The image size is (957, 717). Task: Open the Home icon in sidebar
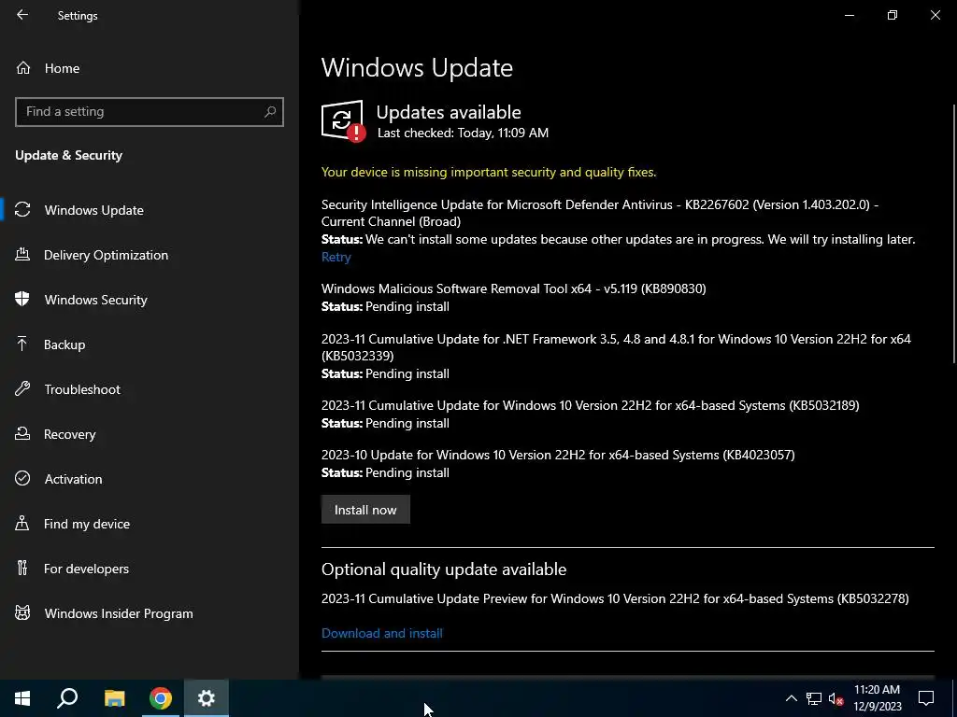coord(23,67)
